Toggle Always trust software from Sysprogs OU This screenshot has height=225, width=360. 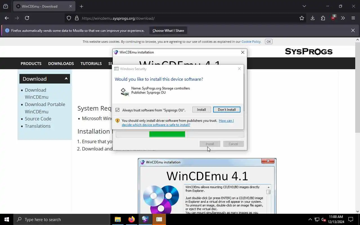[117, 110]
